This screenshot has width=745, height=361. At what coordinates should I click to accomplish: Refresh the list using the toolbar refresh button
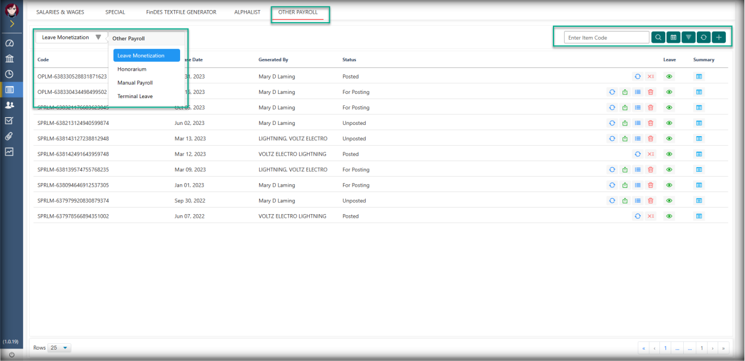[703, 37]
